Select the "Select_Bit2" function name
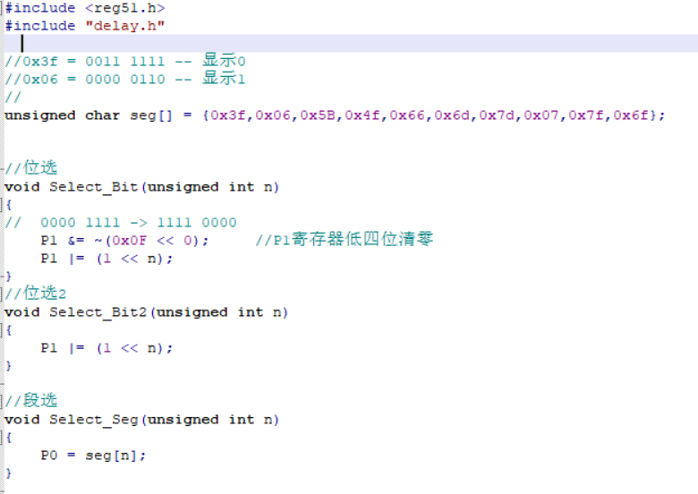 98,313
